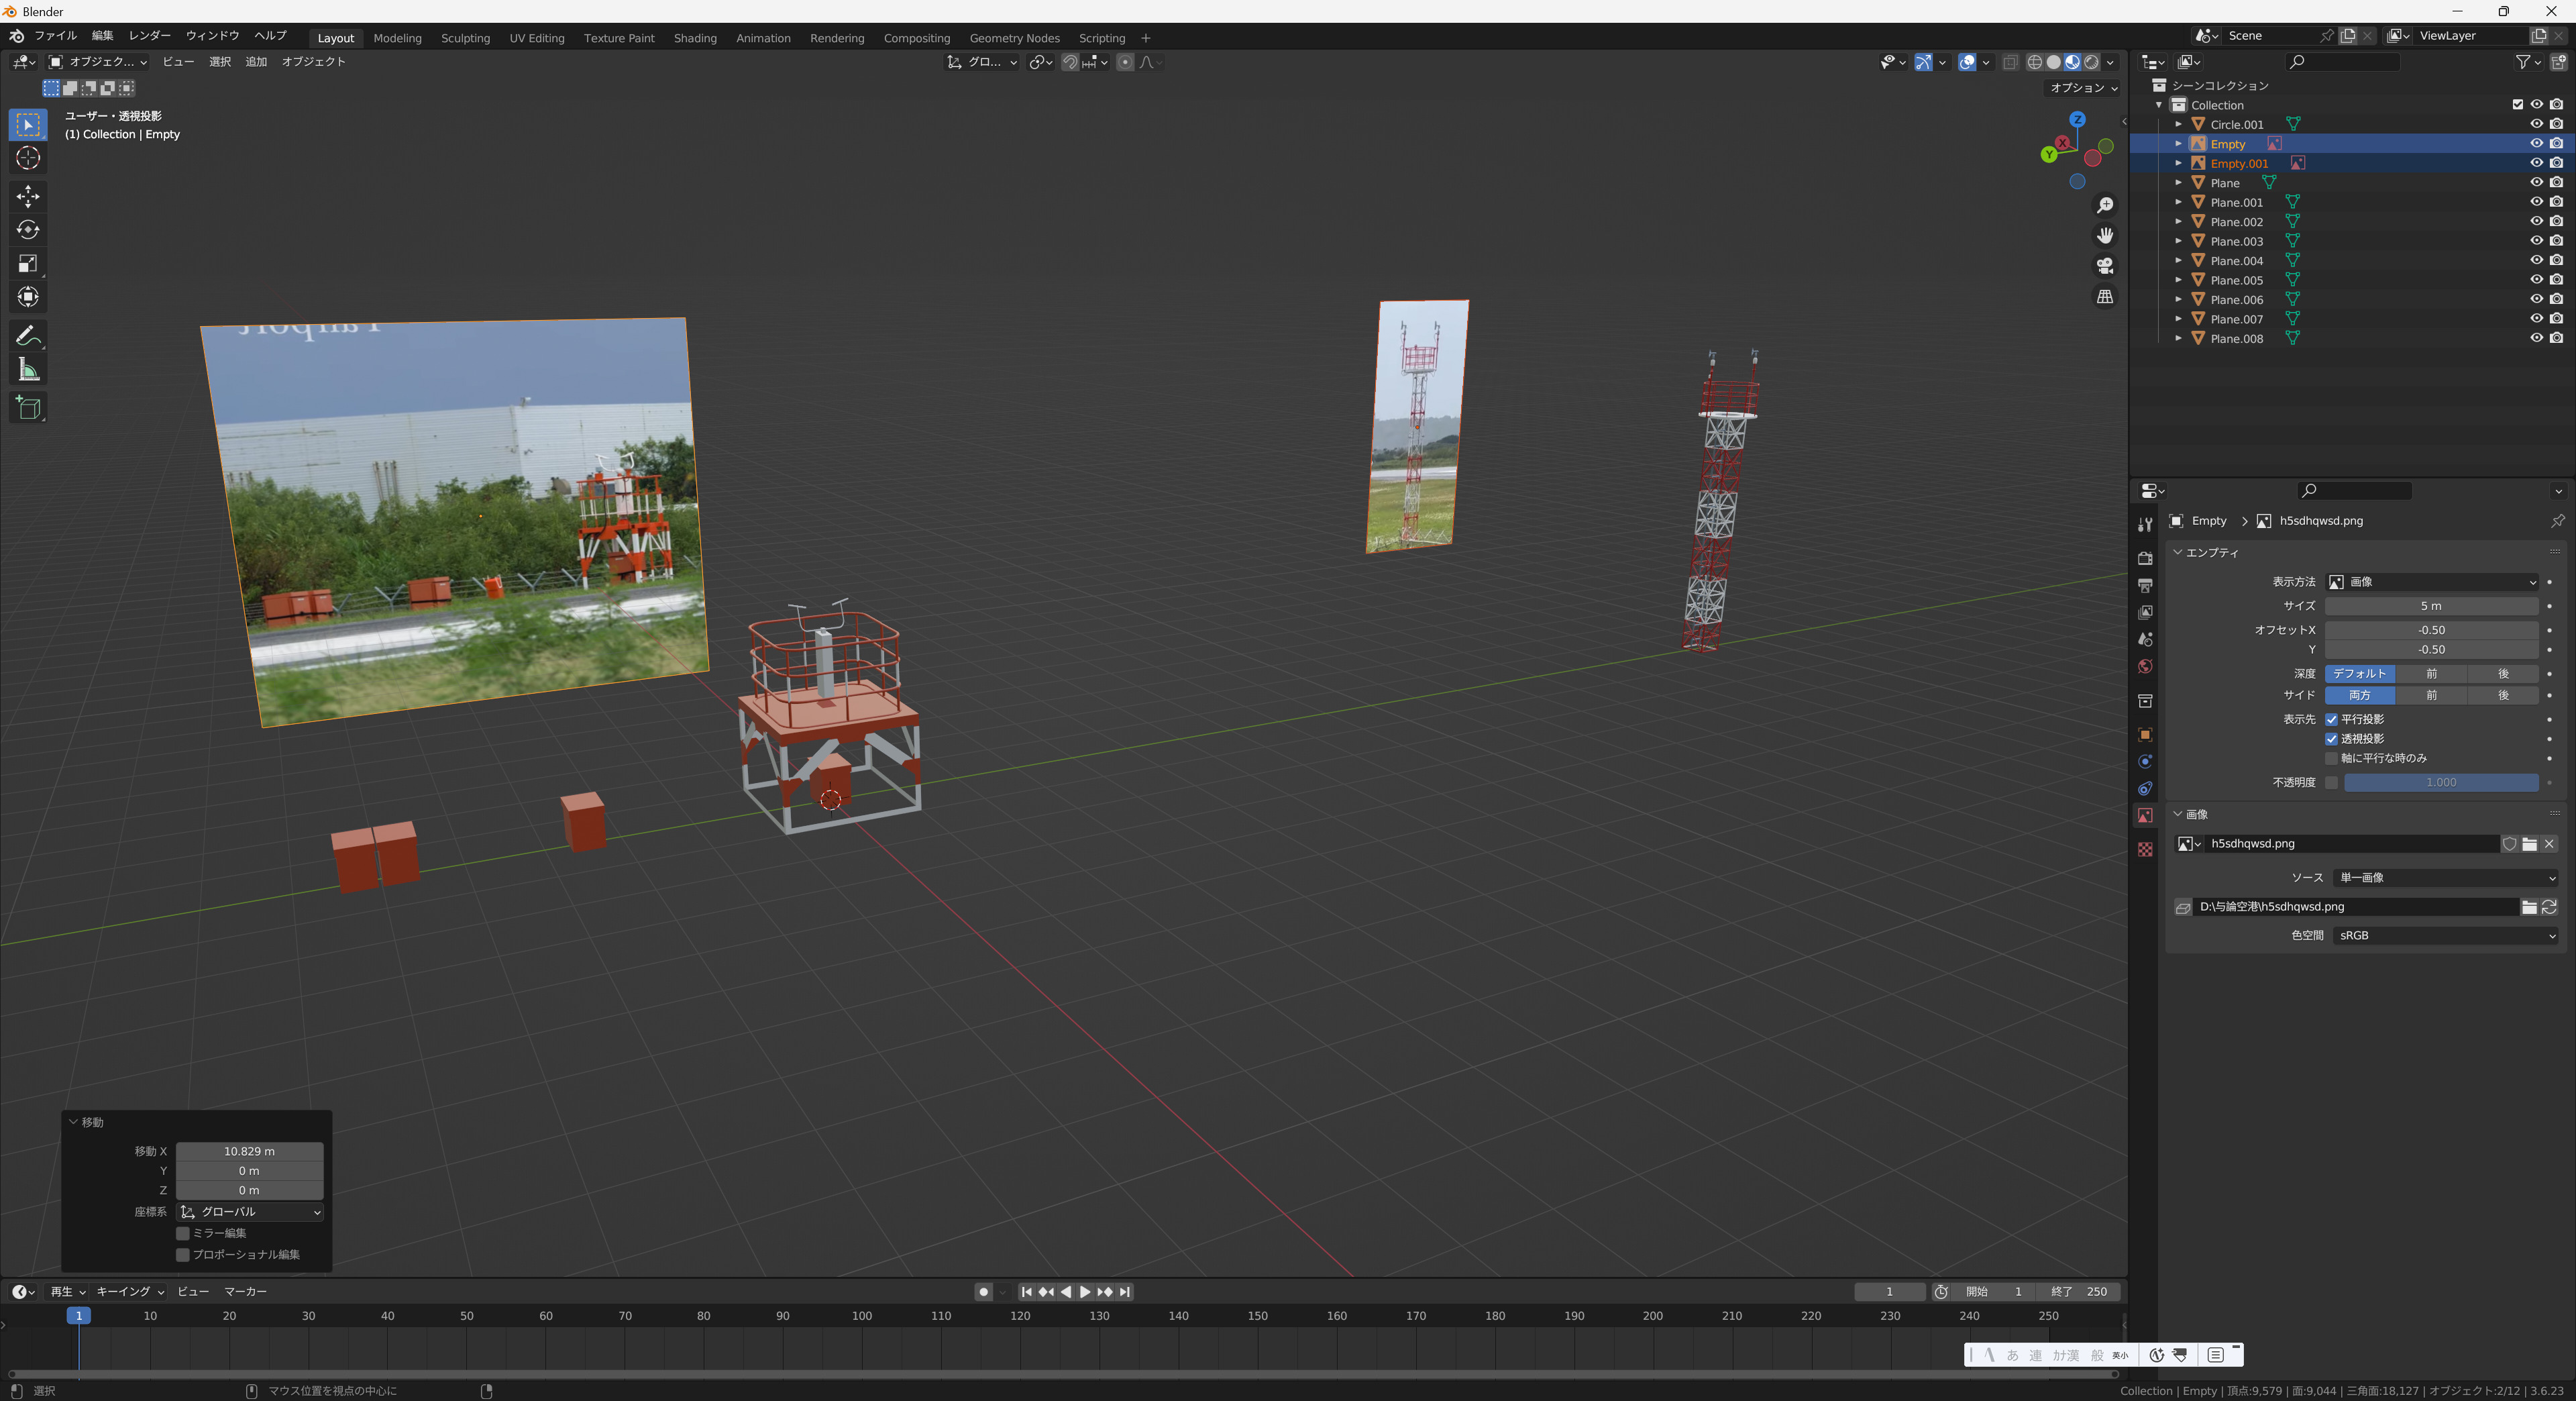Hide Plane.004 with its eye icon
The height and width of the screenshot is (1401, 2576).
[2536, 261]
